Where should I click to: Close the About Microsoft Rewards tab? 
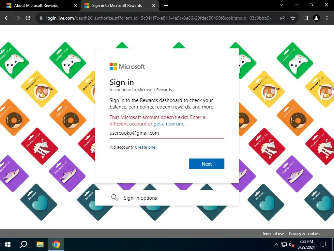(76, 6)
